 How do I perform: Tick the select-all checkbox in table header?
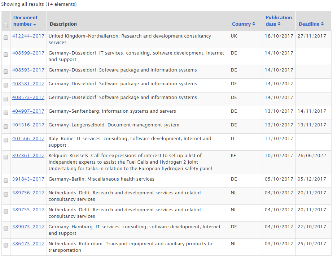point(6,25)
